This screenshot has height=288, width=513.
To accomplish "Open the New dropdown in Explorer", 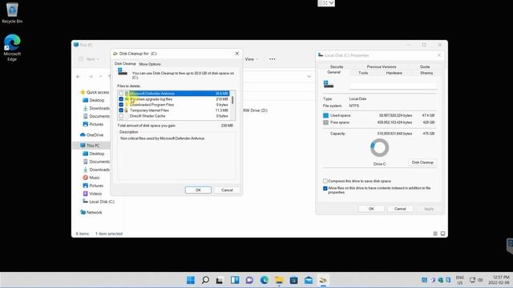I will click(89, 59).
